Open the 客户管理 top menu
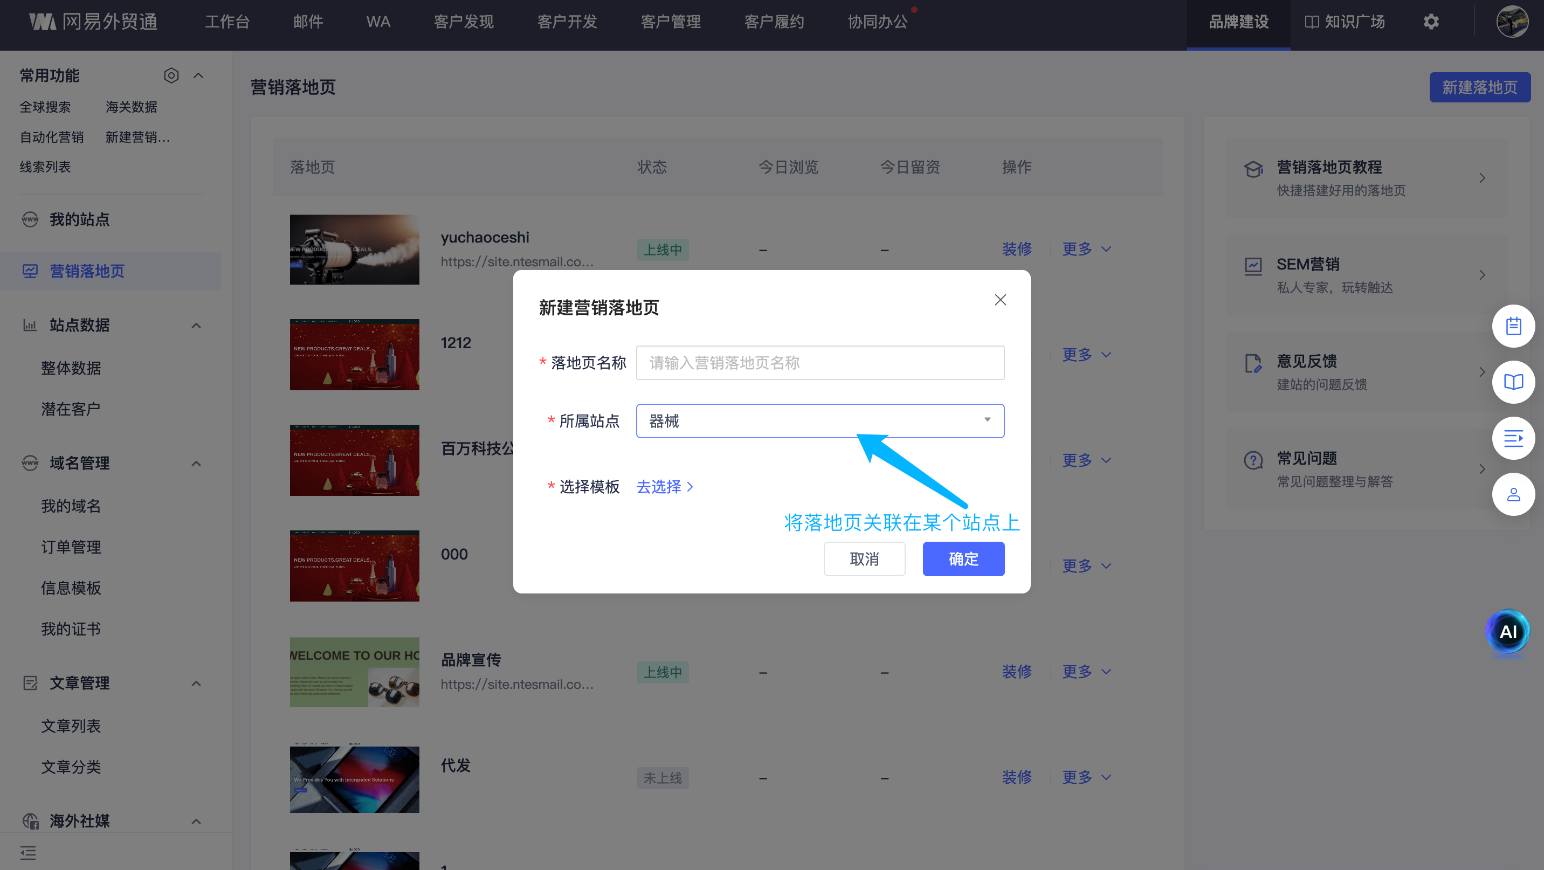Image resolution: width=1544 pixels, height=870 pixels. [x=670, y=22]
